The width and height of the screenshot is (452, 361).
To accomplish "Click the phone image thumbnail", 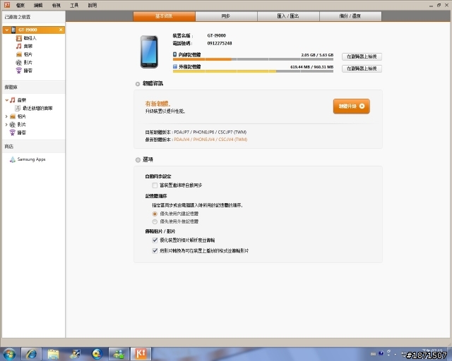I will point(149,51).
